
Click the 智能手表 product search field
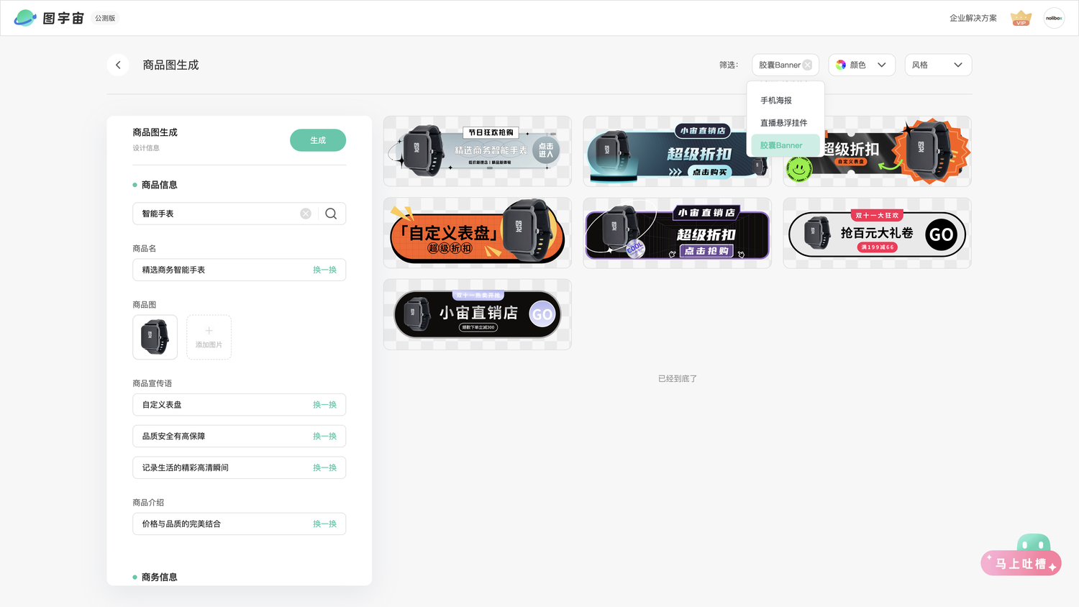point(239,214)
